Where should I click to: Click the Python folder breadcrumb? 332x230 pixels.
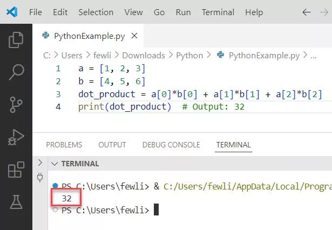point(189,55)
